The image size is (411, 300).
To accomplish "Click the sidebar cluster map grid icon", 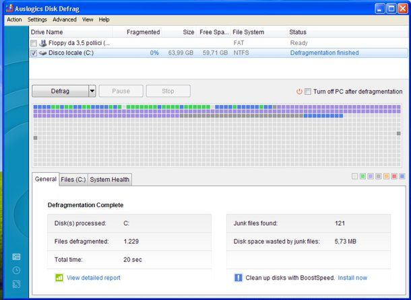I will pos(16,257).
